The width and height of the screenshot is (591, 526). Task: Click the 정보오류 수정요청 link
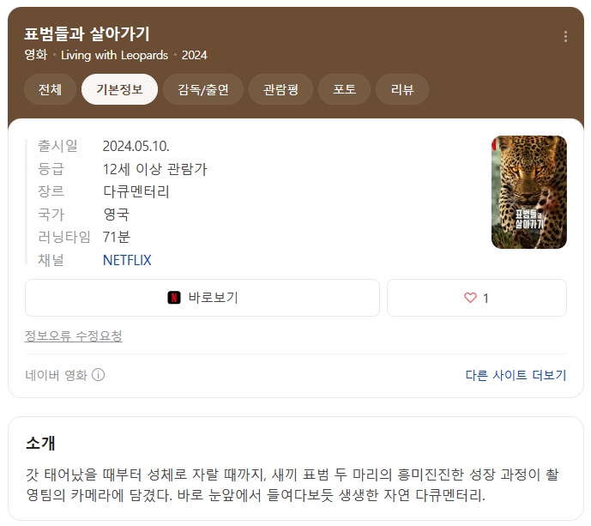click(x=74, y=336)
